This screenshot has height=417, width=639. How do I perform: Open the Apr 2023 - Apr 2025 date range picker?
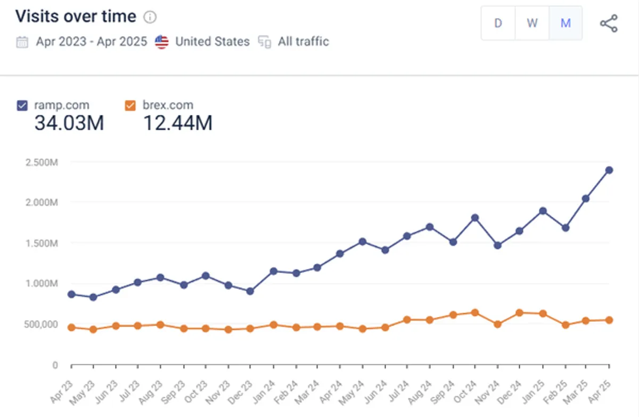pos(92,41)
